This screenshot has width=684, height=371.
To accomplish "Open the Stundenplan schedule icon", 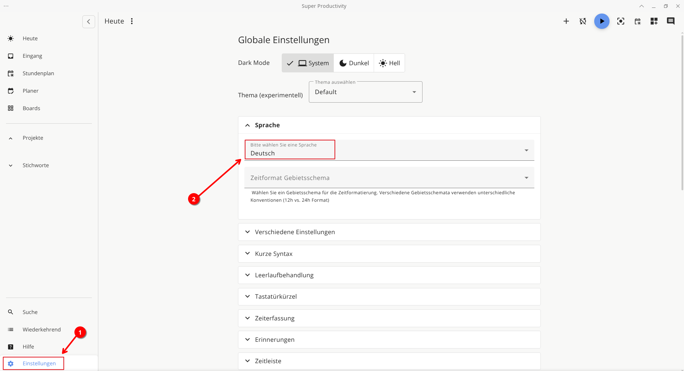I will tap(11, 73).
